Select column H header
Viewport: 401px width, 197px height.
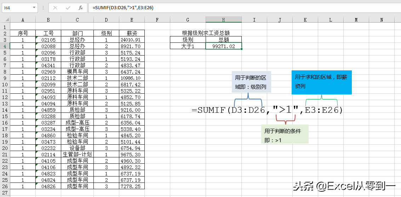coord(224,20)
